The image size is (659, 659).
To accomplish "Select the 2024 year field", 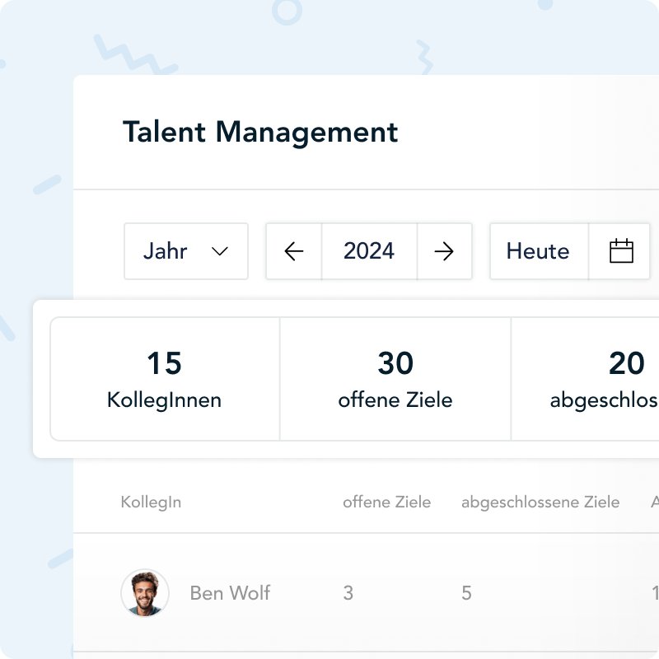I will tap(369, 251).
